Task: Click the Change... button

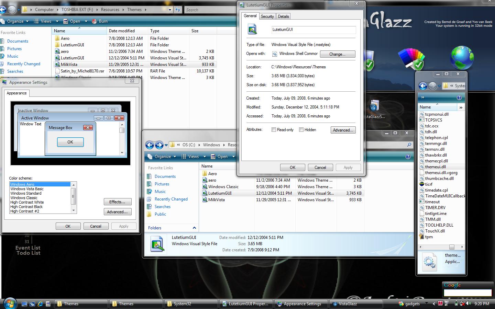Action: coord(337,54)
